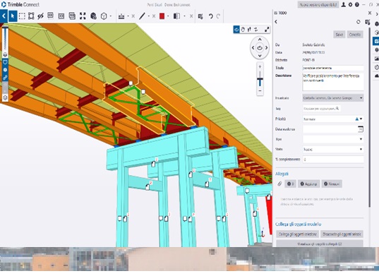
Task: Click the help question mark icon
Action: coord(356,5)
